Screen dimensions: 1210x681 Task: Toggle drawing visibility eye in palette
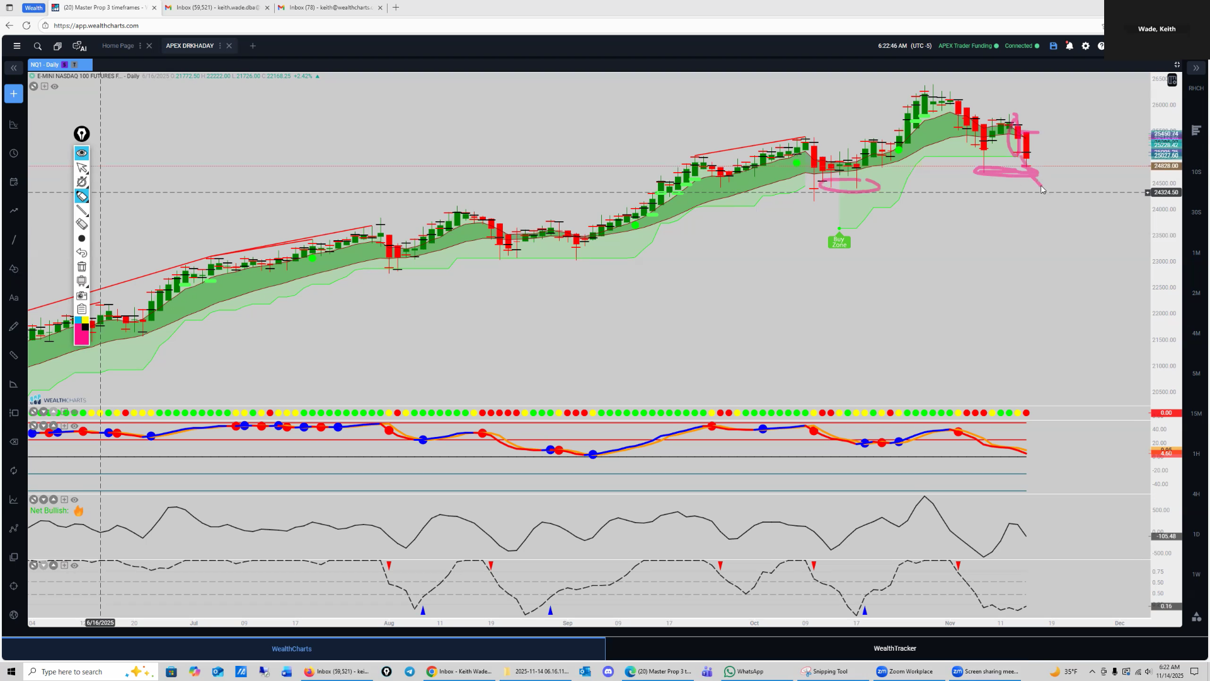(82, 153)
